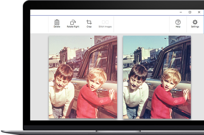Open Settings via the gear icon
The width and height of the screenshot is (204, 135).
point(195,22)
